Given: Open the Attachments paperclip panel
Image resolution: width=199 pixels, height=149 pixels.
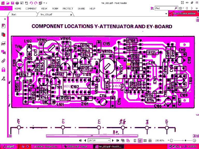Looking at the screenshot, I should pyautogui.click(x=3, y=61).
